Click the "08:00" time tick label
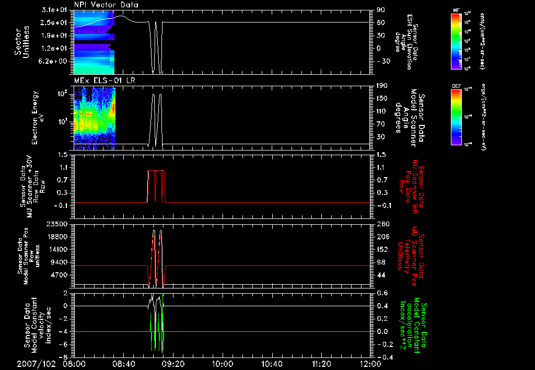Screen dimensions: 535x370 click(x=74, y=364)
